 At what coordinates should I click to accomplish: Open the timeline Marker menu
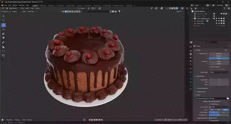click(x=30, y=120)
